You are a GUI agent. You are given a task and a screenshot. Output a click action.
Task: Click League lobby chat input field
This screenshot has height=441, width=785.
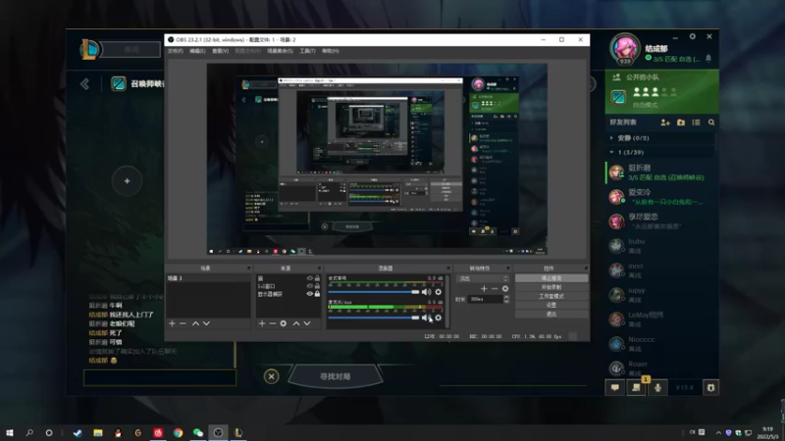[160, 377]
